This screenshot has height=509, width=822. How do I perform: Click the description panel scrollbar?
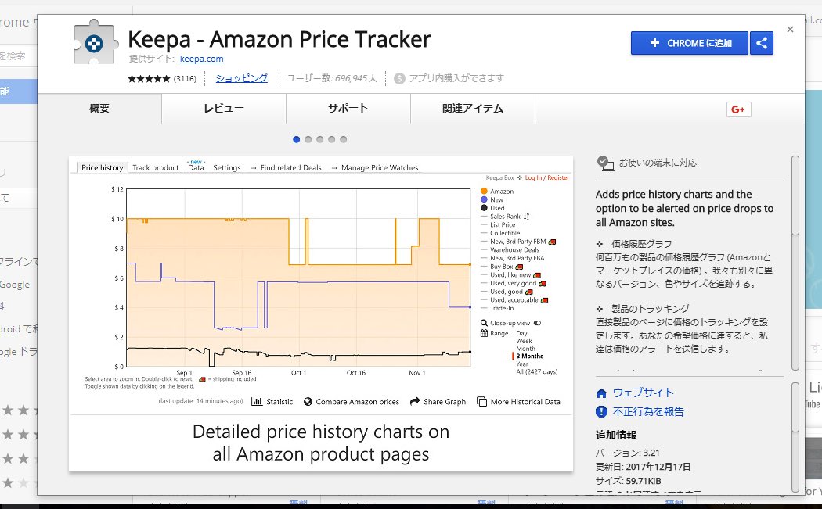795,195
